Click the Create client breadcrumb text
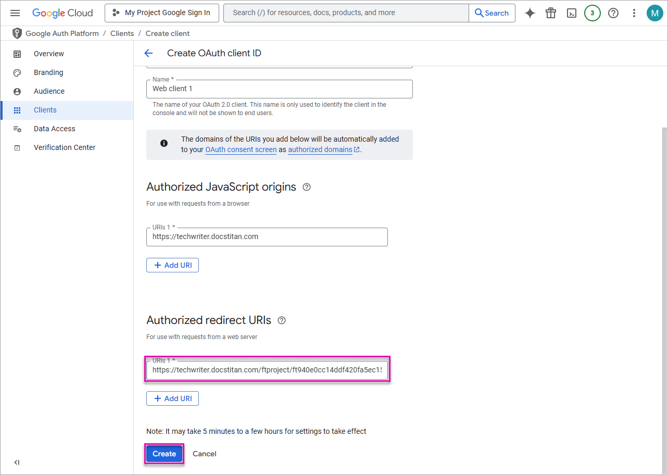 coord(168,33)
